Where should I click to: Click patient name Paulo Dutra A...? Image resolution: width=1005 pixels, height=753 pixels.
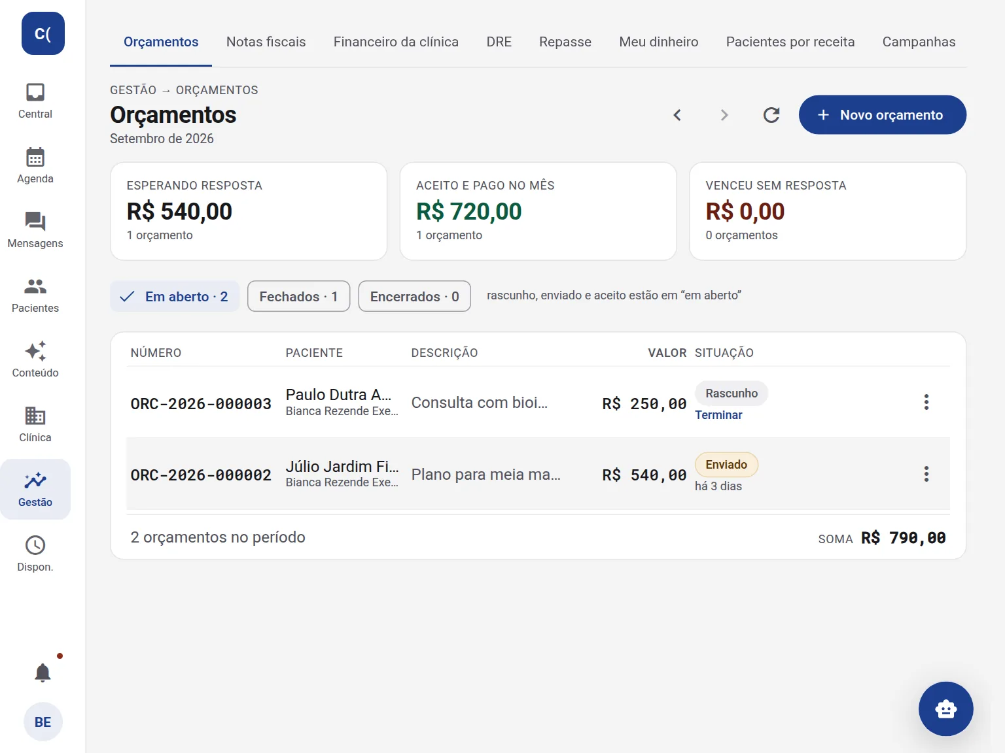339,395
